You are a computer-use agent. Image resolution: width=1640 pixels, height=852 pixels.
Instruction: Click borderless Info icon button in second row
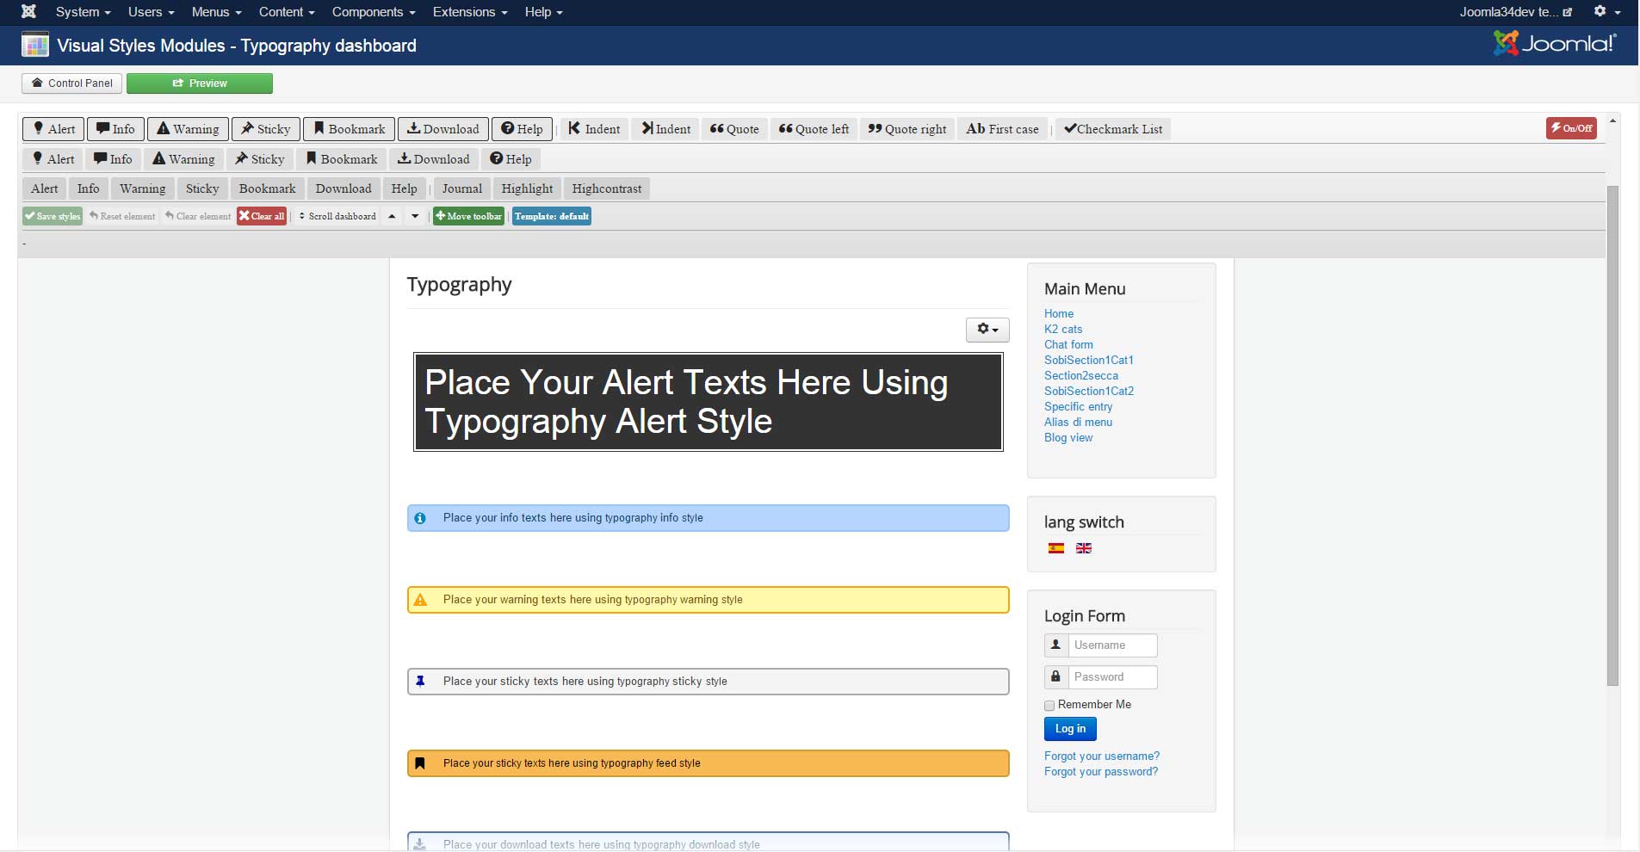tap(113, 159)
